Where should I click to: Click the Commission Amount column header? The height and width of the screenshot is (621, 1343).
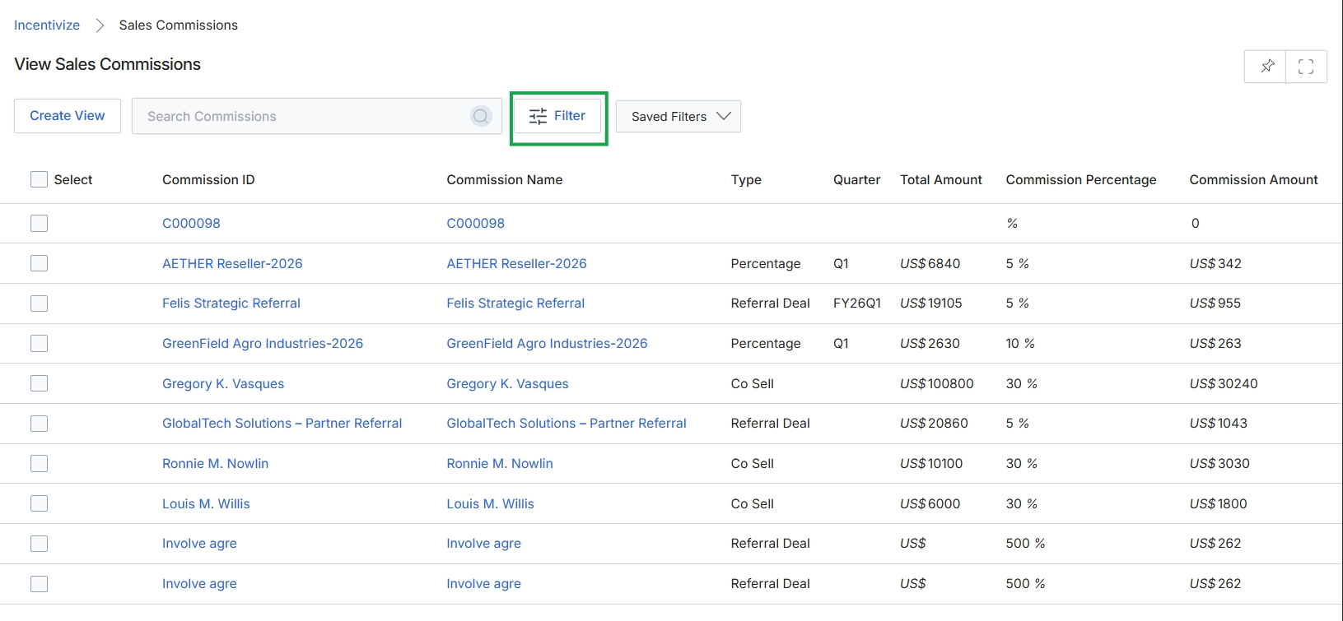click(1253, 179)
